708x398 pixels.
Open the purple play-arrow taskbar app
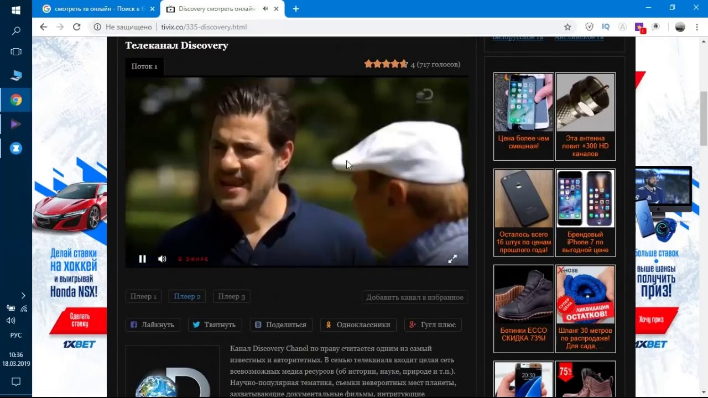(x=16, y=124)
